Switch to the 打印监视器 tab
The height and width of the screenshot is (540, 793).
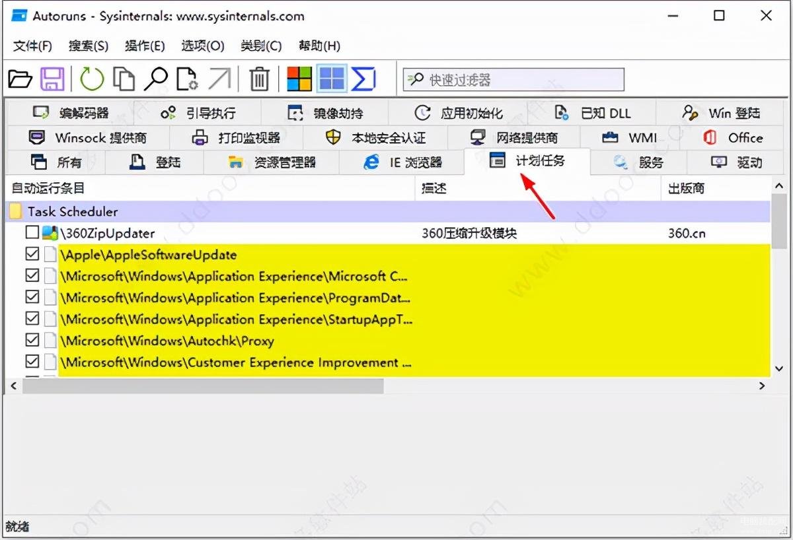click(x=237, y=138)
